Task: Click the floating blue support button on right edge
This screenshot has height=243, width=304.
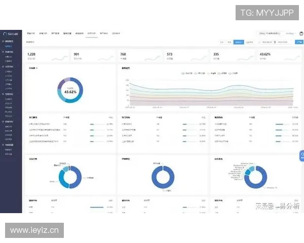Action: [300, 157]
